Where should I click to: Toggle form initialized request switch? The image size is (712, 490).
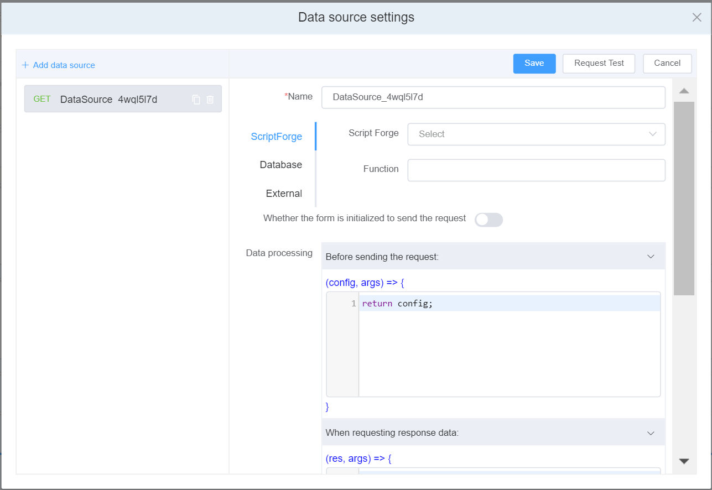point(489,220)
